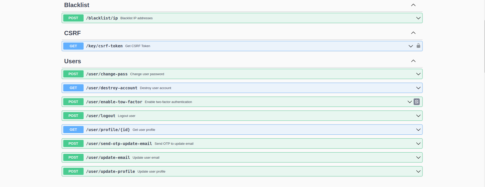Click the 'Change user password' description

(147, 74)
